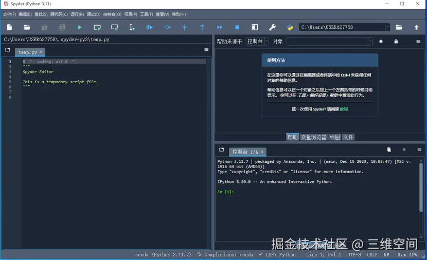Screen dimensions: 427x260
Task: Create a new file with toolbar icon
Action: click(x=10, y=27)
